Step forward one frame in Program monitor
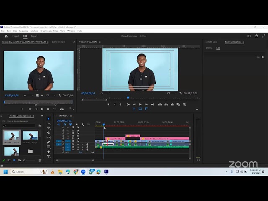 146,104
